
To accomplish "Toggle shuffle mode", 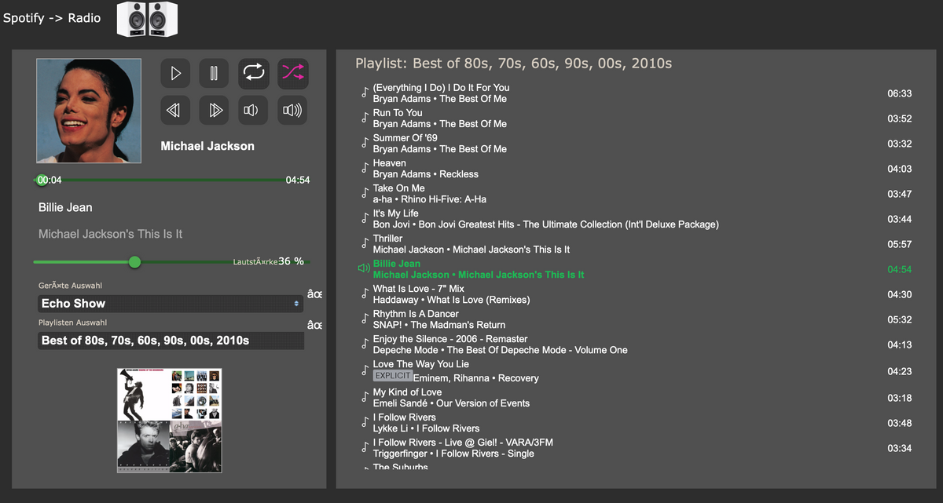I will 292,73.
